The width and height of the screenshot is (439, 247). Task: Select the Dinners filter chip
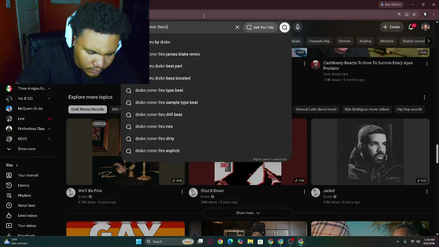[x=345, y=41]
